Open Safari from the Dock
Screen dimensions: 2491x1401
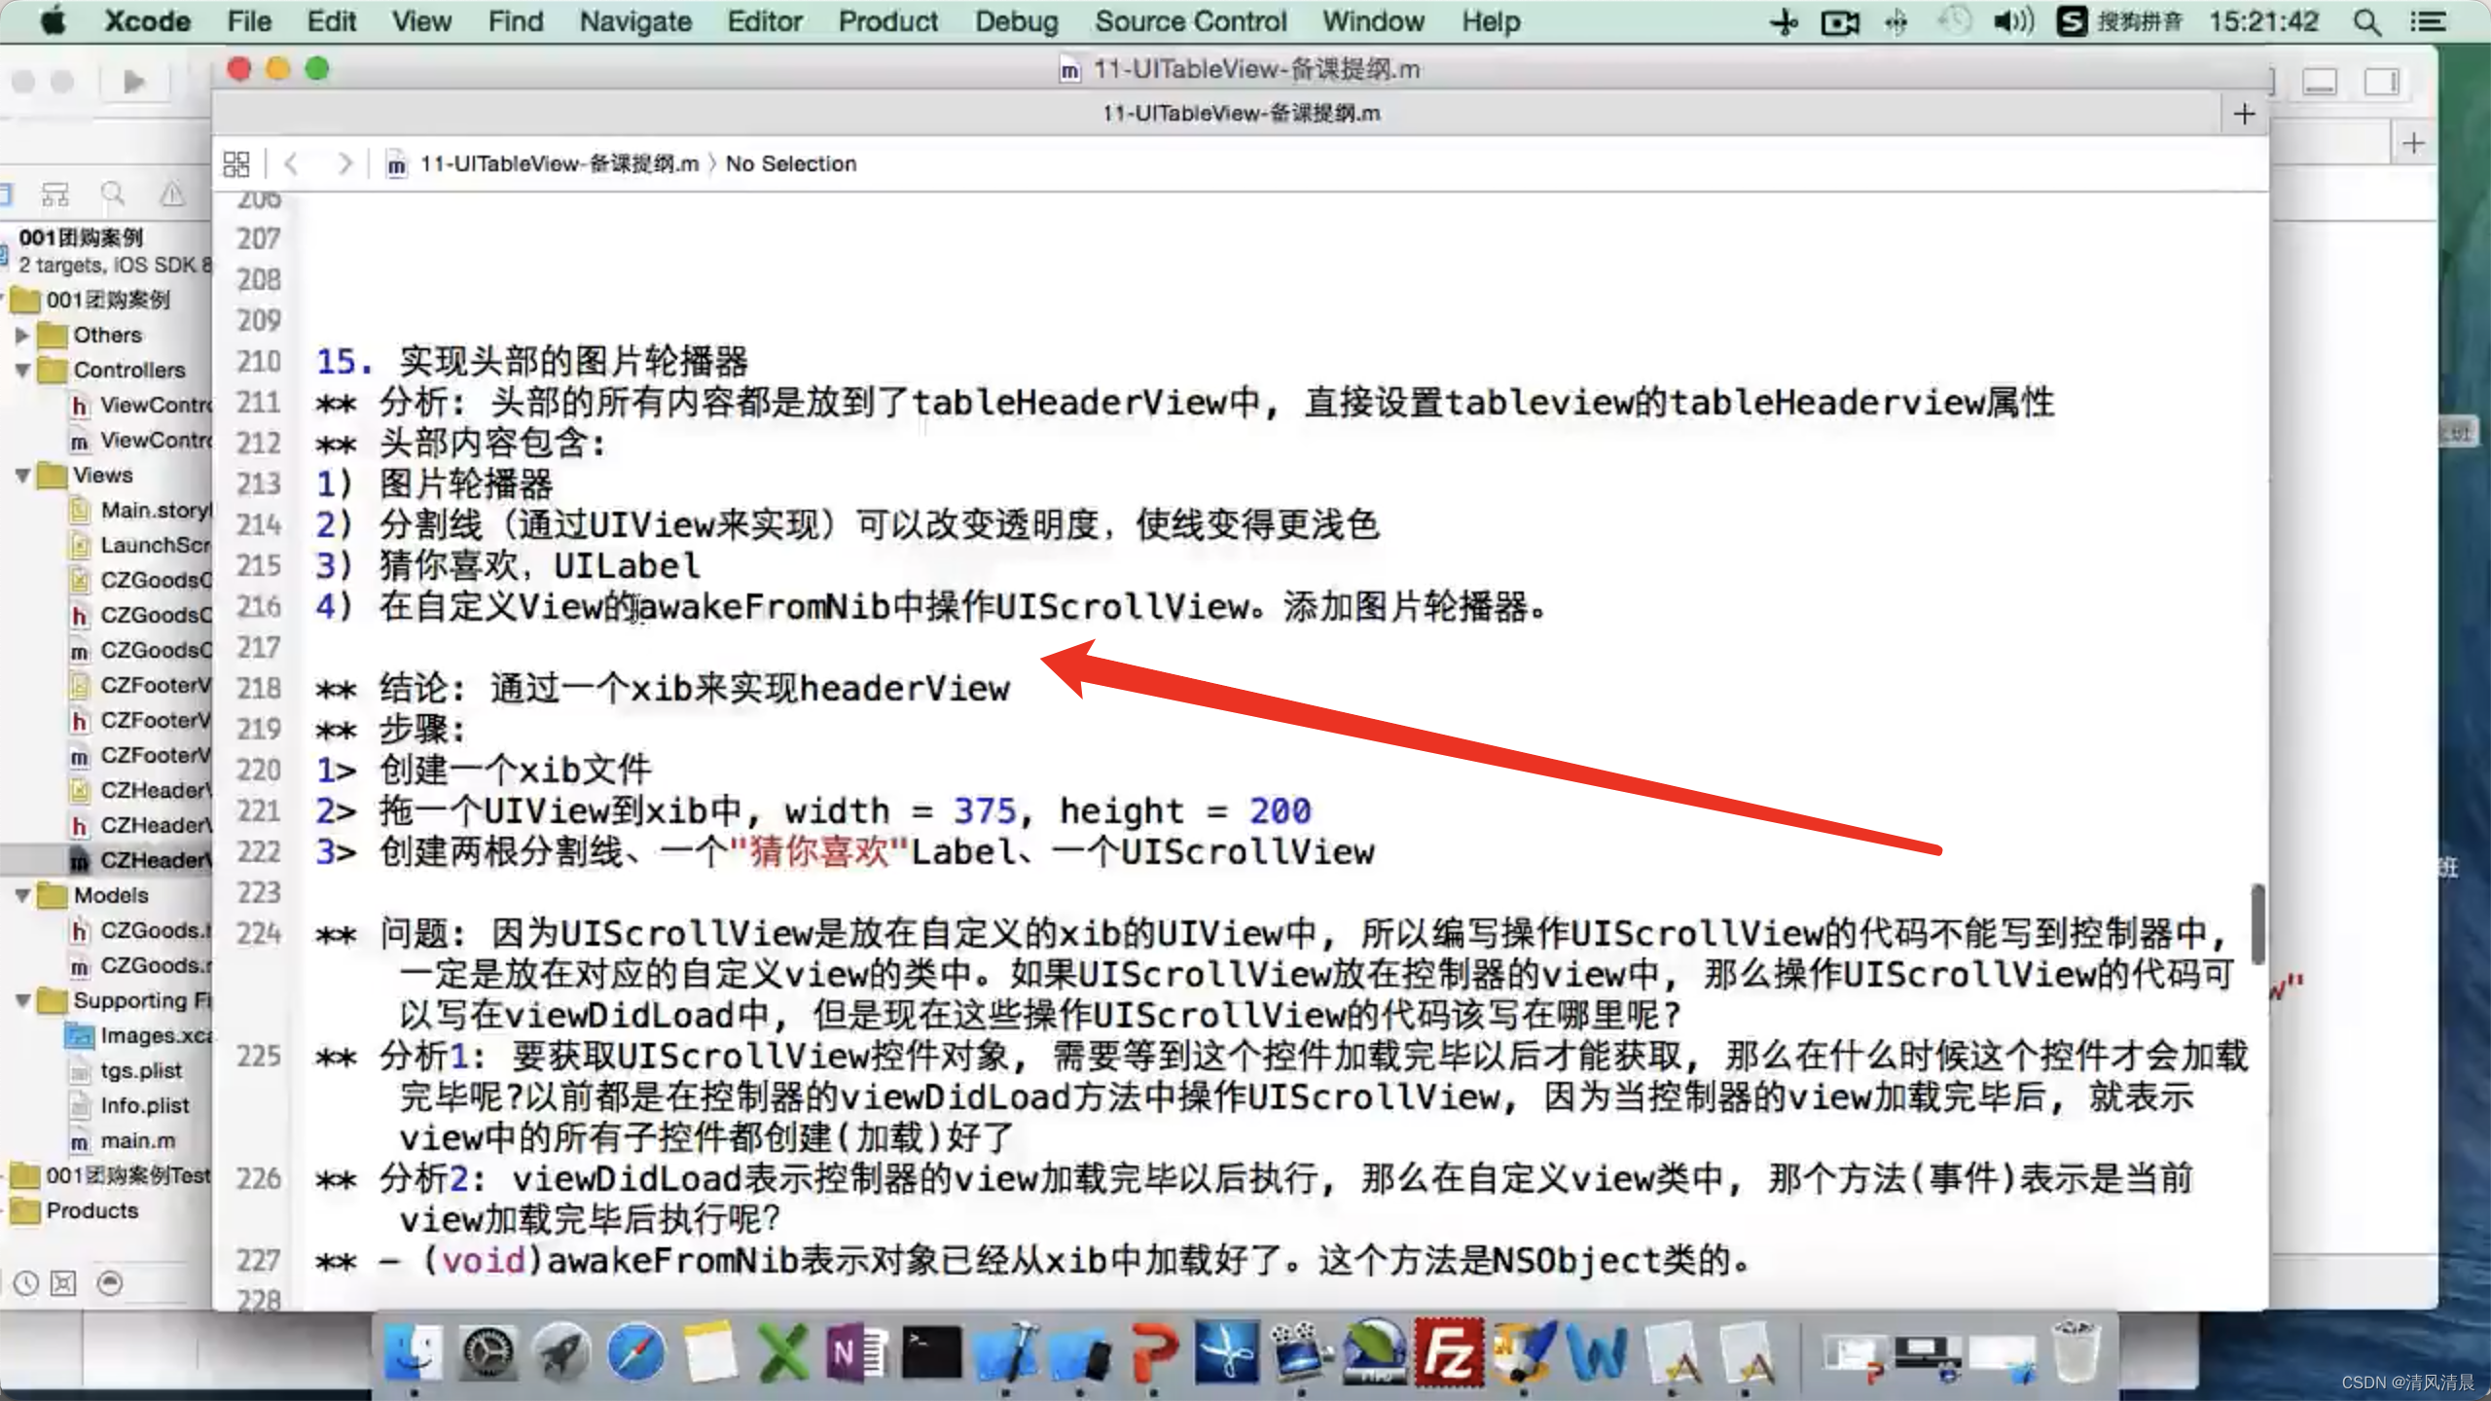click(x=635, y=1352)
